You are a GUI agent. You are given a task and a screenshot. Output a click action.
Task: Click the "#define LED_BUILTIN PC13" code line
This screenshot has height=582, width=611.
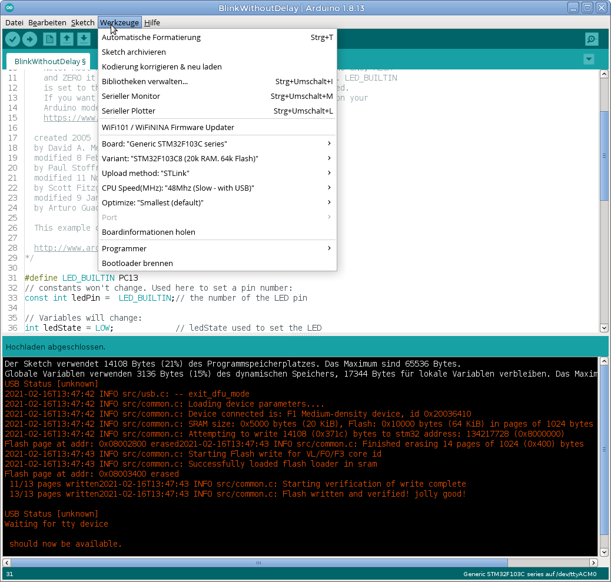[x=81, y=278]
